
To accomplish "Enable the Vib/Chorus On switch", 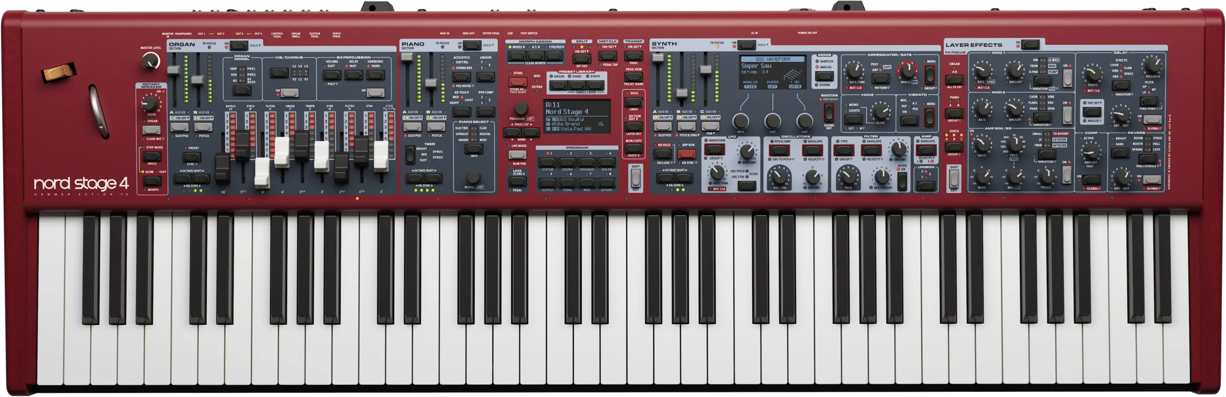I will [x=289, y=92].
